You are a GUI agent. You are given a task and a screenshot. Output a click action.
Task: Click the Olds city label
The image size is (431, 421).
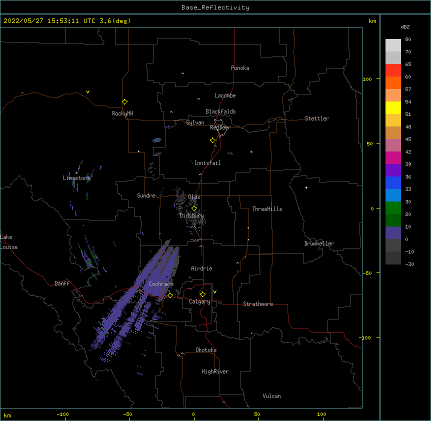click(x=194, y=197)
